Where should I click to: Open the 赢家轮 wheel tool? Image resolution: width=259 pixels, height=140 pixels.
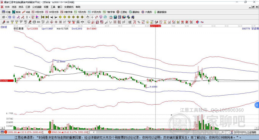coord(134,12)
